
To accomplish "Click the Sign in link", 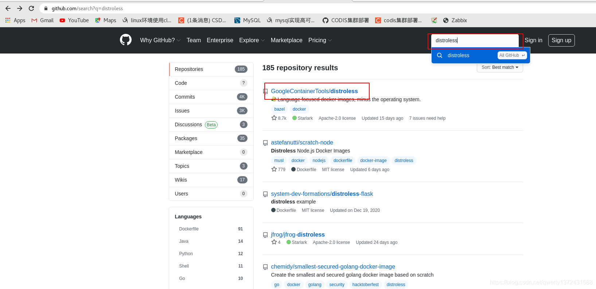I will pos(533,40).
